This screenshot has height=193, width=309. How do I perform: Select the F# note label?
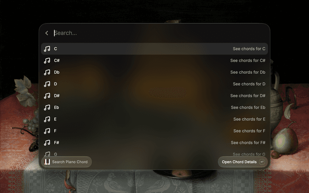[56, 143]
